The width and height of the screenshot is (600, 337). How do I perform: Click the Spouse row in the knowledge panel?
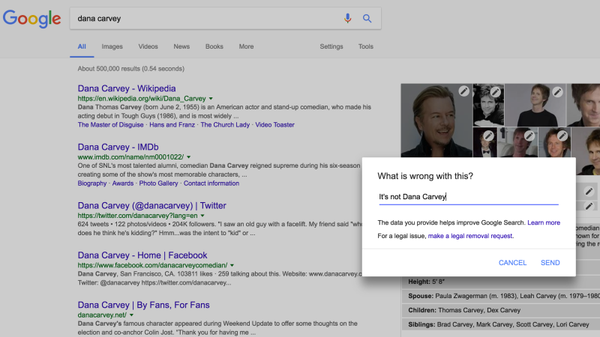tap(501, 296)
